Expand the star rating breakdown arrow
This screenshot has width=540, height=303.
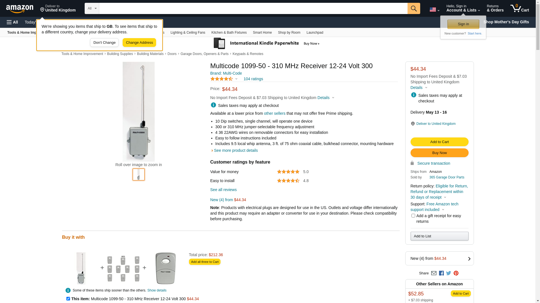pos(236,79)
